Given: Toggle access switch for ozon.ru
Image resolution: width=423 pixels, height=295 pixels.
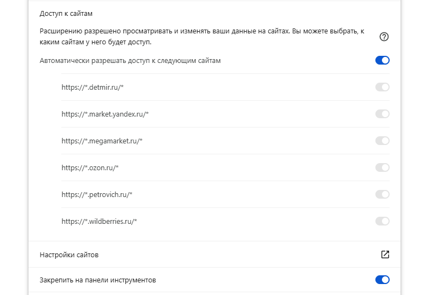Looking at the screenshot, I should (382, 167).
